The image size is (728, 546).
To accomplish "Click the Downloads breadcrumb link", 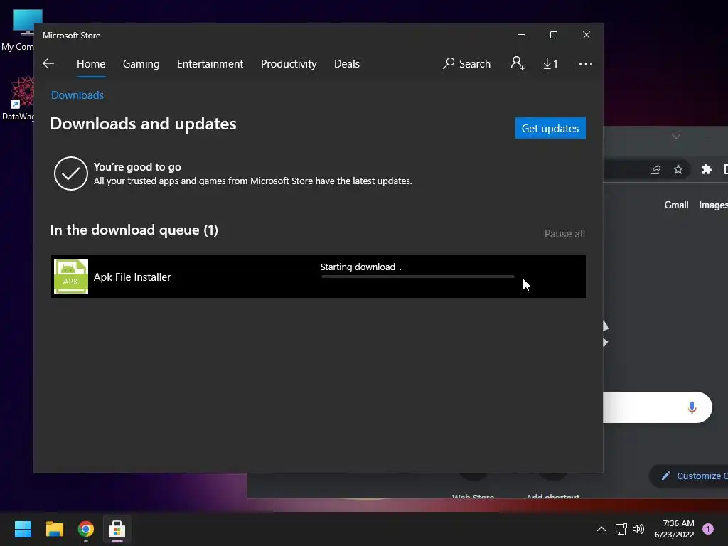I will pyautogui.click(x=77, y=95).
